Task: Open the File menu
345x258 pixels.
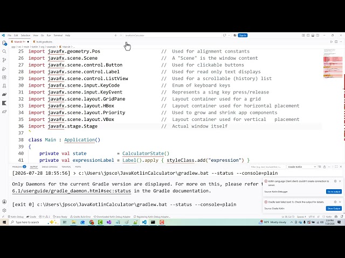Action: click(10, 35)
